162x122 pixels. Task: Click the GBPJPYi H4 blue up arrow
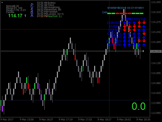pyautogui.click(x=144, y=37)
